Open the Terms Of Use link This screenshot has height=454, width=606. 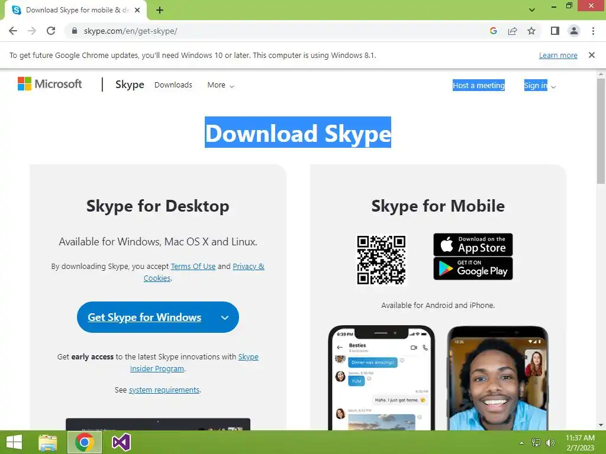click(193, 267)
